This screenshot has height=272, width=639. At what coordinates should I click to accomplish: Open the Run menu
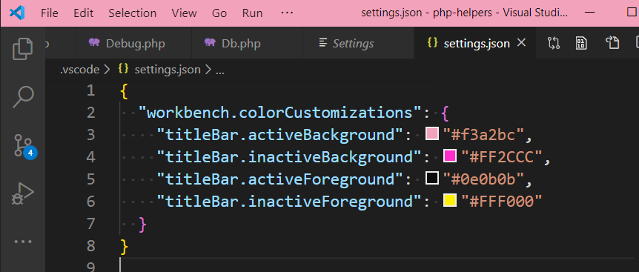pyautogui.click(x=252, y=13)
